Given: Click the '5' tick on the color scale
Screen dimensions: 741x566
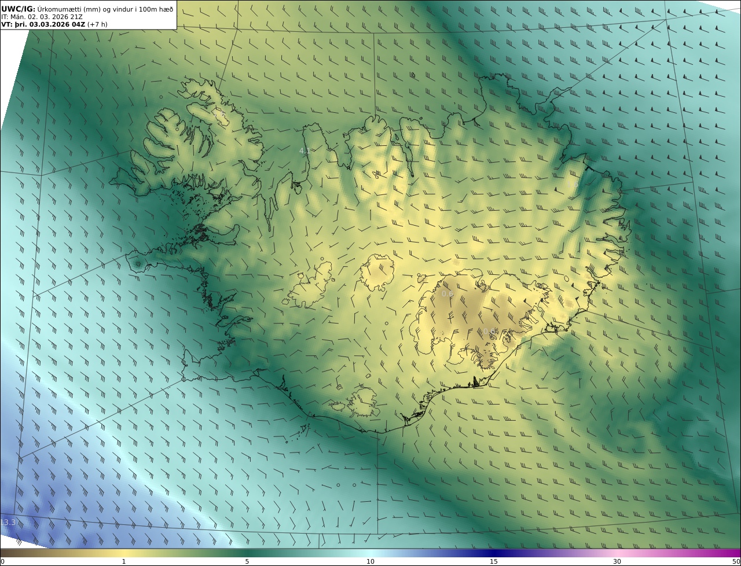Looking at the screenshot, I should 247,561.
